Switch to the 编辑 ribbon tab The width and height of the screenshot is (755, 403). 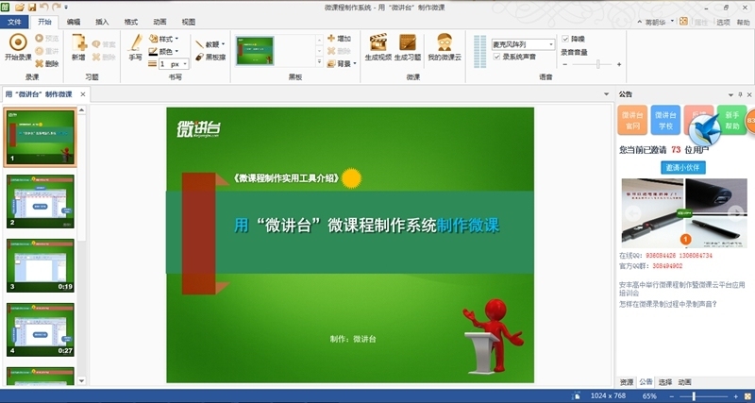(x=74, y=22)
